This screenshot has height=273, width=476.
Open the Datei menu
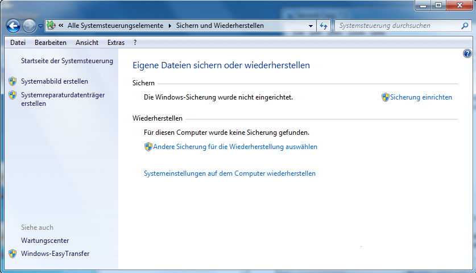[x=18, y=43]
